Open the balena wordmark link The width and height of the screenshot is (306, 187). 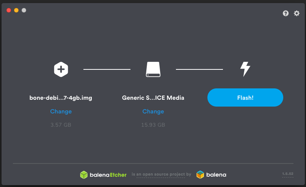(216, 175)
